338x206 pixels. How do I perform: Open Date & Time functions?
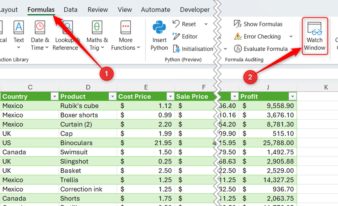40,36
